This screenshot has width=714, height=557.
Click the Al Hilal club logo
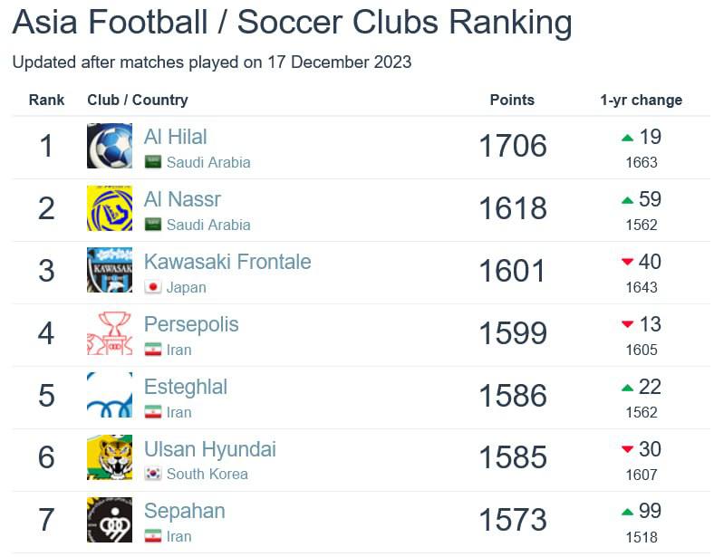pos(110,146)
